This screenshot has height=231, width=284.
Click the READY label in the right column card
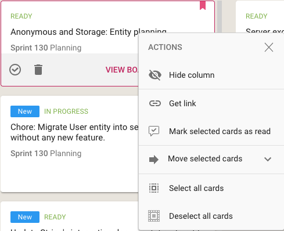[257, 16]
